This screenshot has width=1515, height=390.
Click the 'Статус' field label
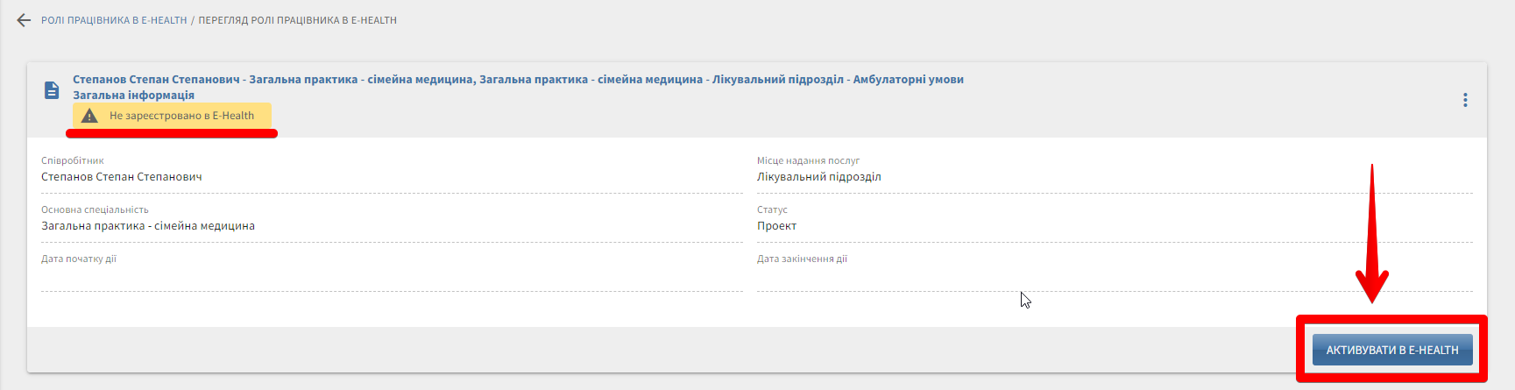(x=772, y=210)
